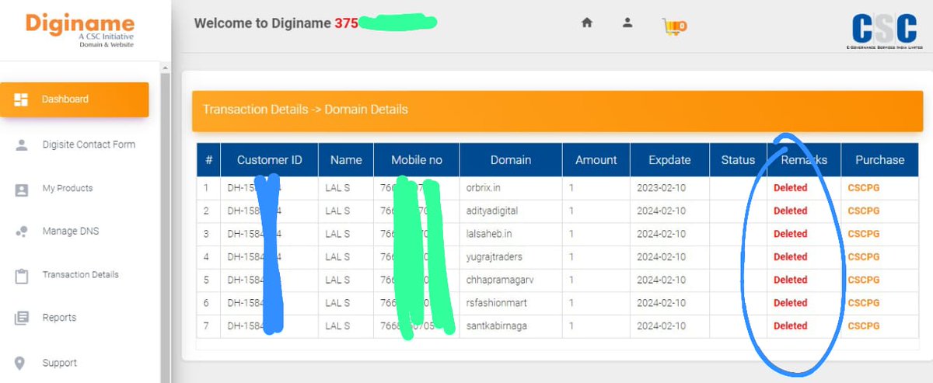
Task: Click Deleted remark for santkabirnaga row
Action: [x=790, y=326]
